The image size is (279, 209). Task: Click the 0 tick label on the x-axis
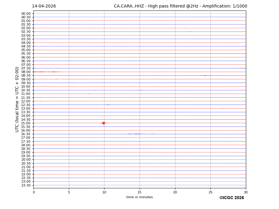point(34,192)
